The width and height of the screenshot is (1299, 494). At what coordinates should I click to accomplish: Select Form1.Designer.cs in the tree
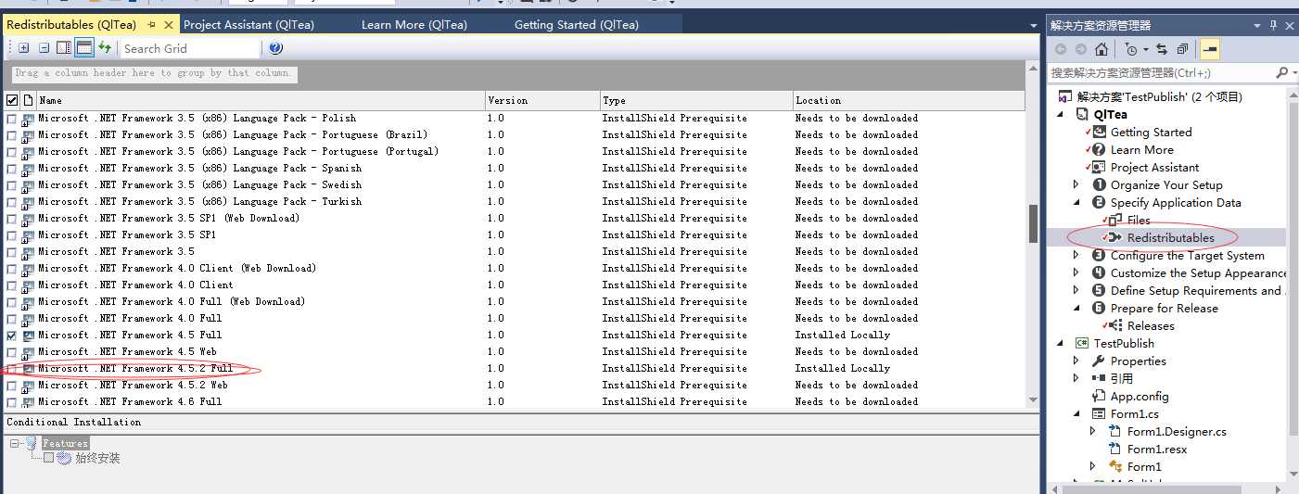[1177, 431]
